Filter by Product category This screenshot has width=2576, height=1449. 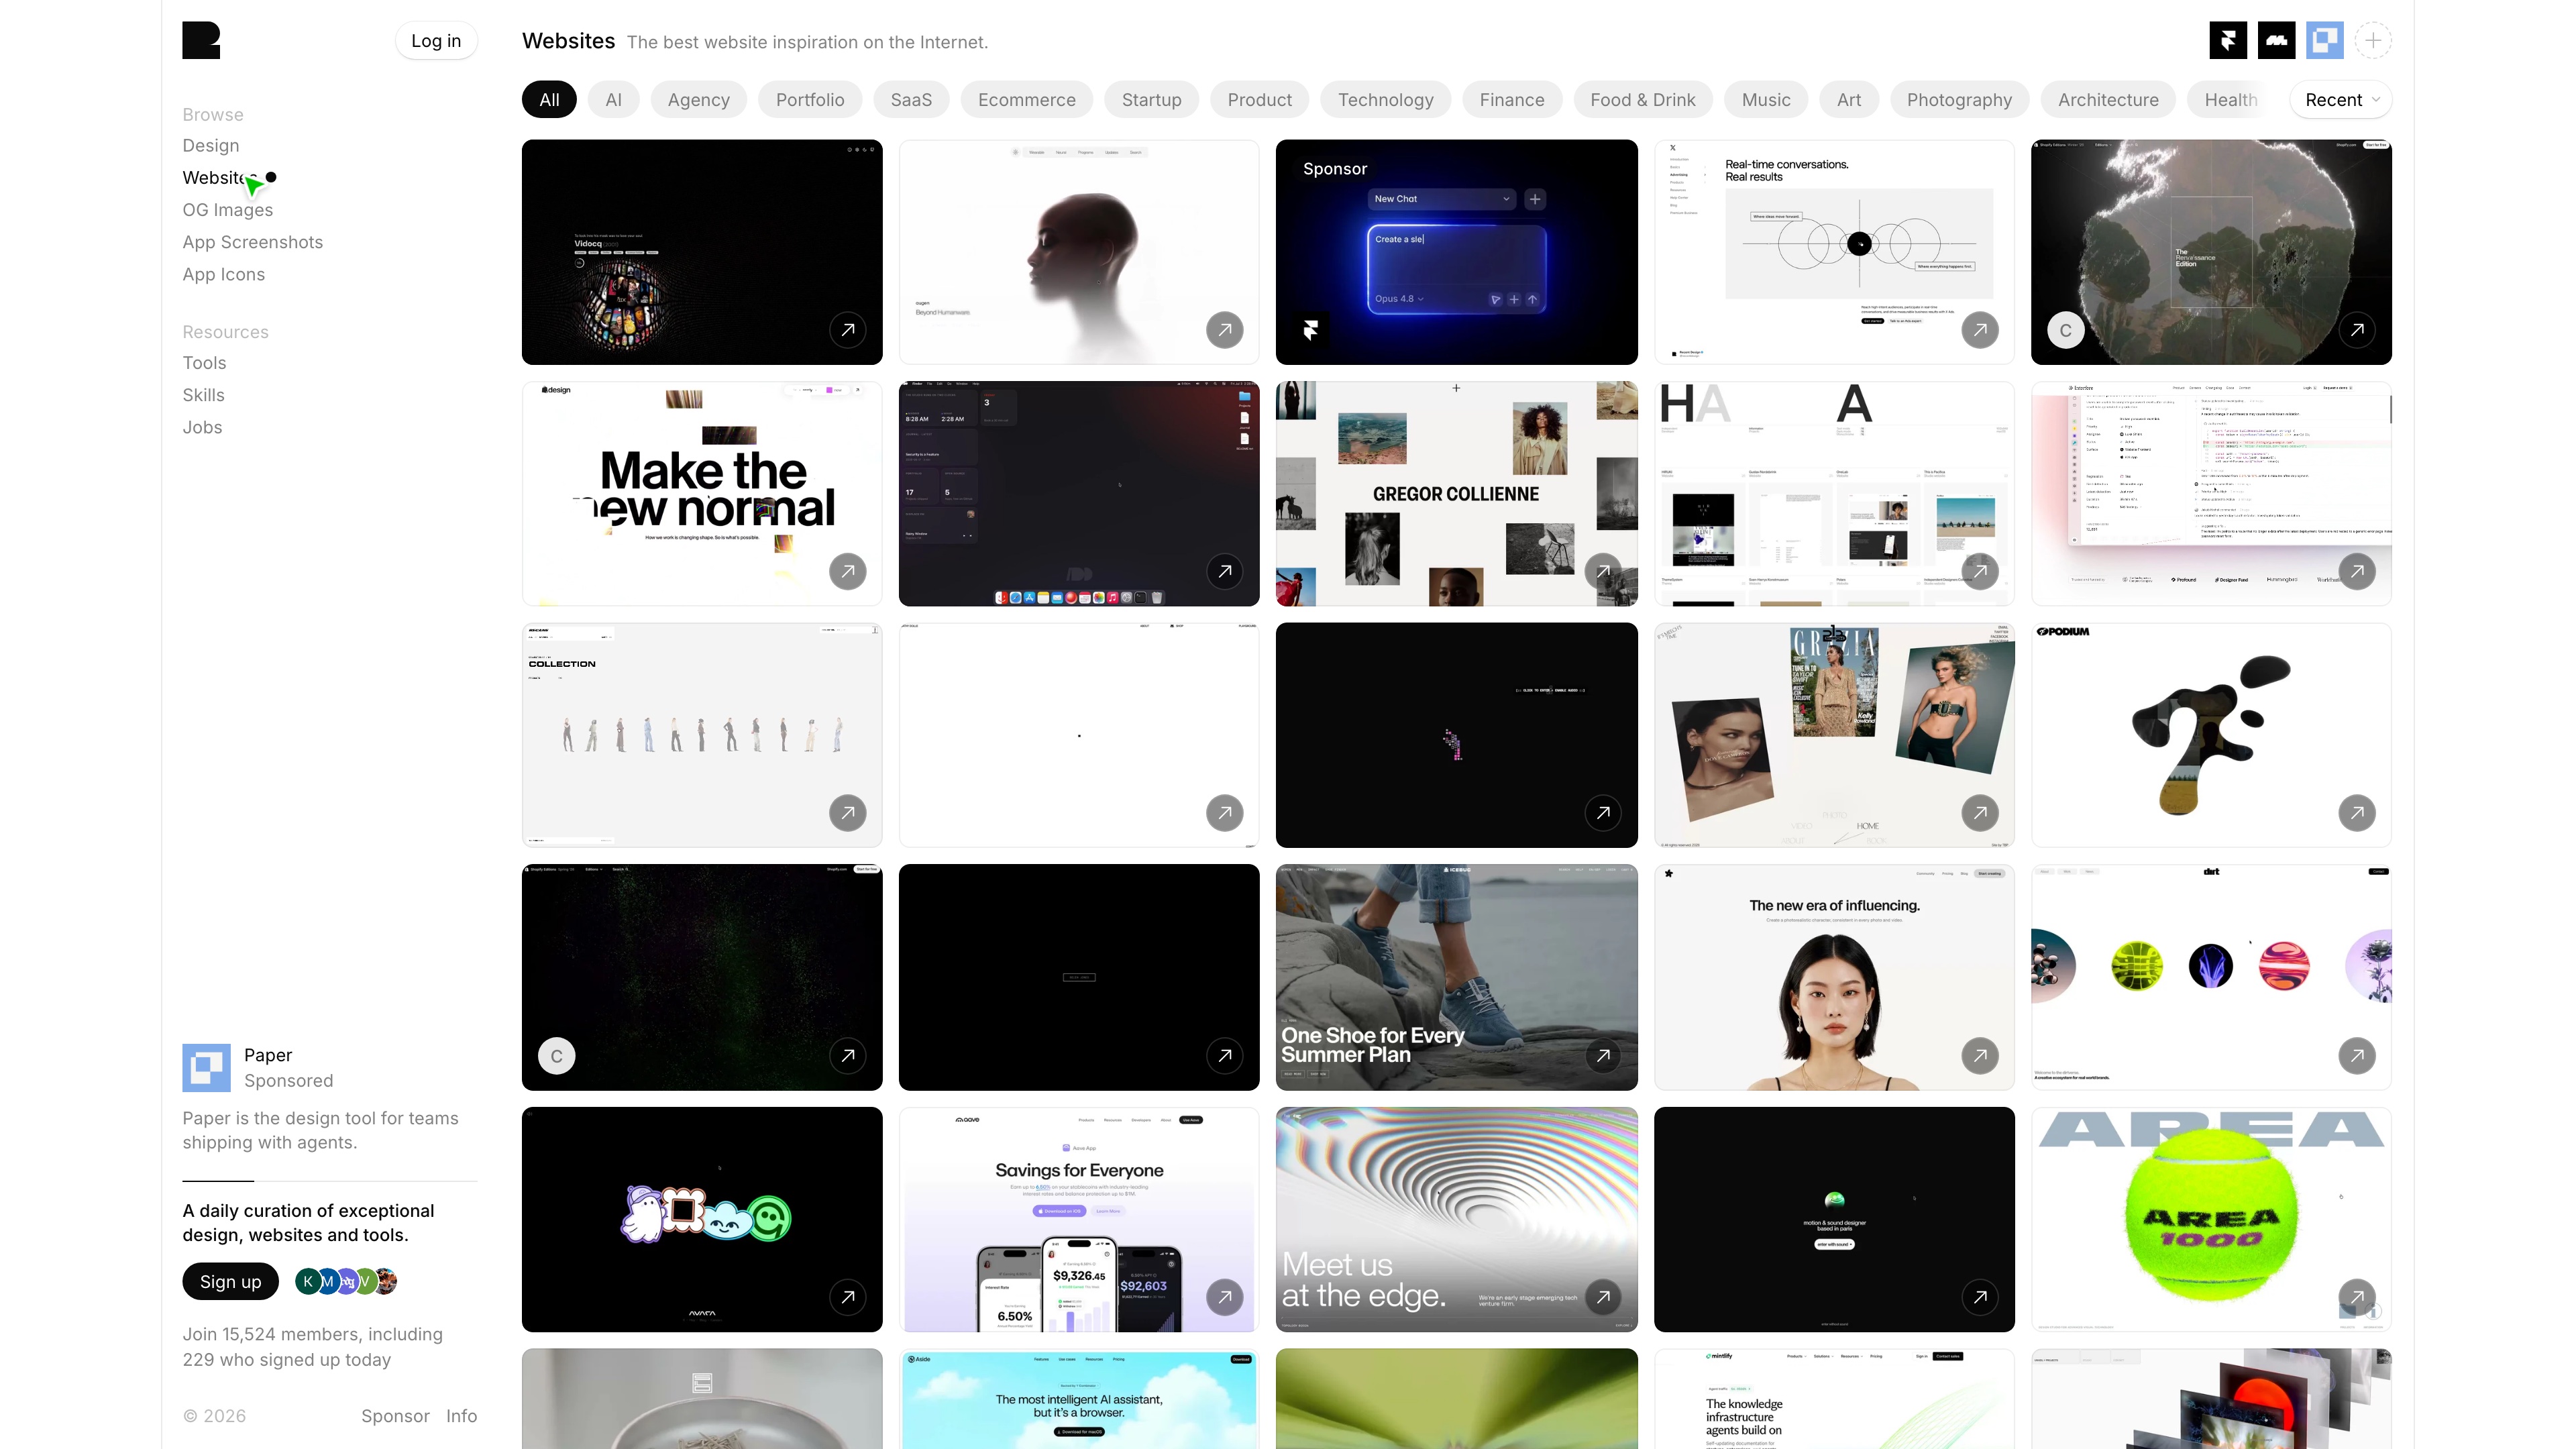tap(1259, 100)
